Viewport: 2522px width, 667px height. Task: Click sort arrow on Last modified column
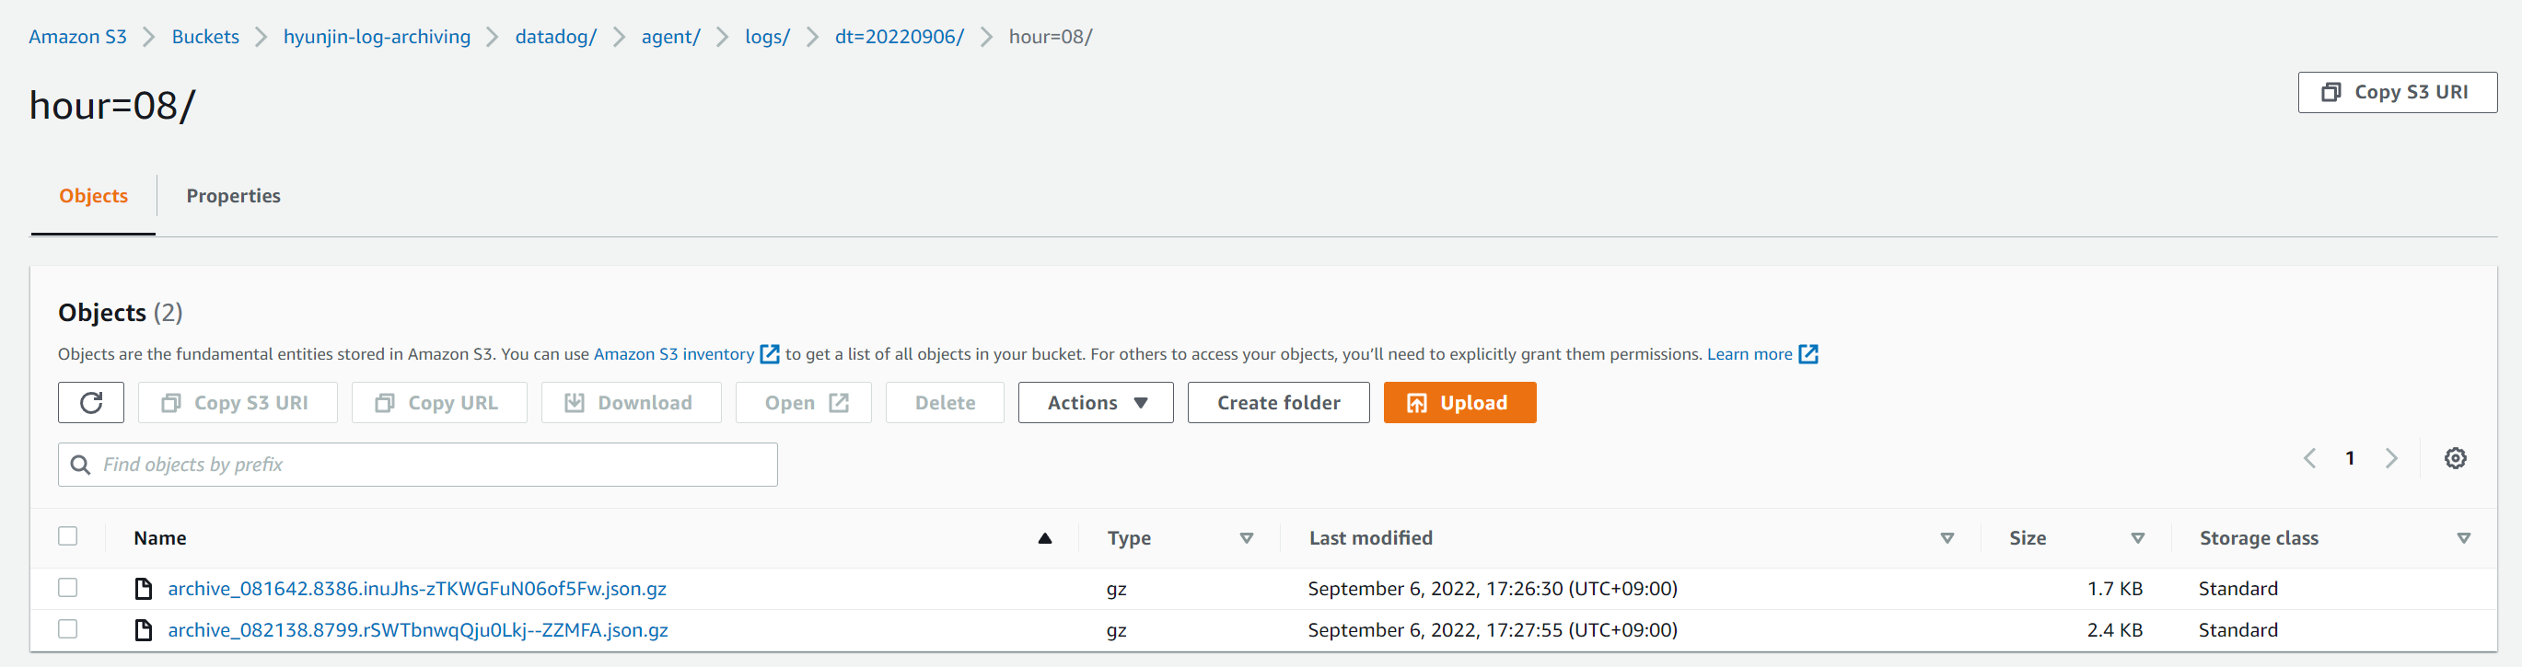[1947, 539]
